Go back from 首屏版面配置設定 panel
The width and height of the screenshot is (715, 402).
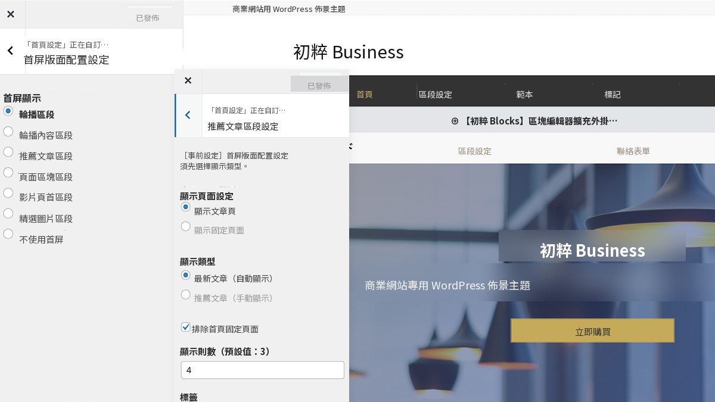(10, 51)
